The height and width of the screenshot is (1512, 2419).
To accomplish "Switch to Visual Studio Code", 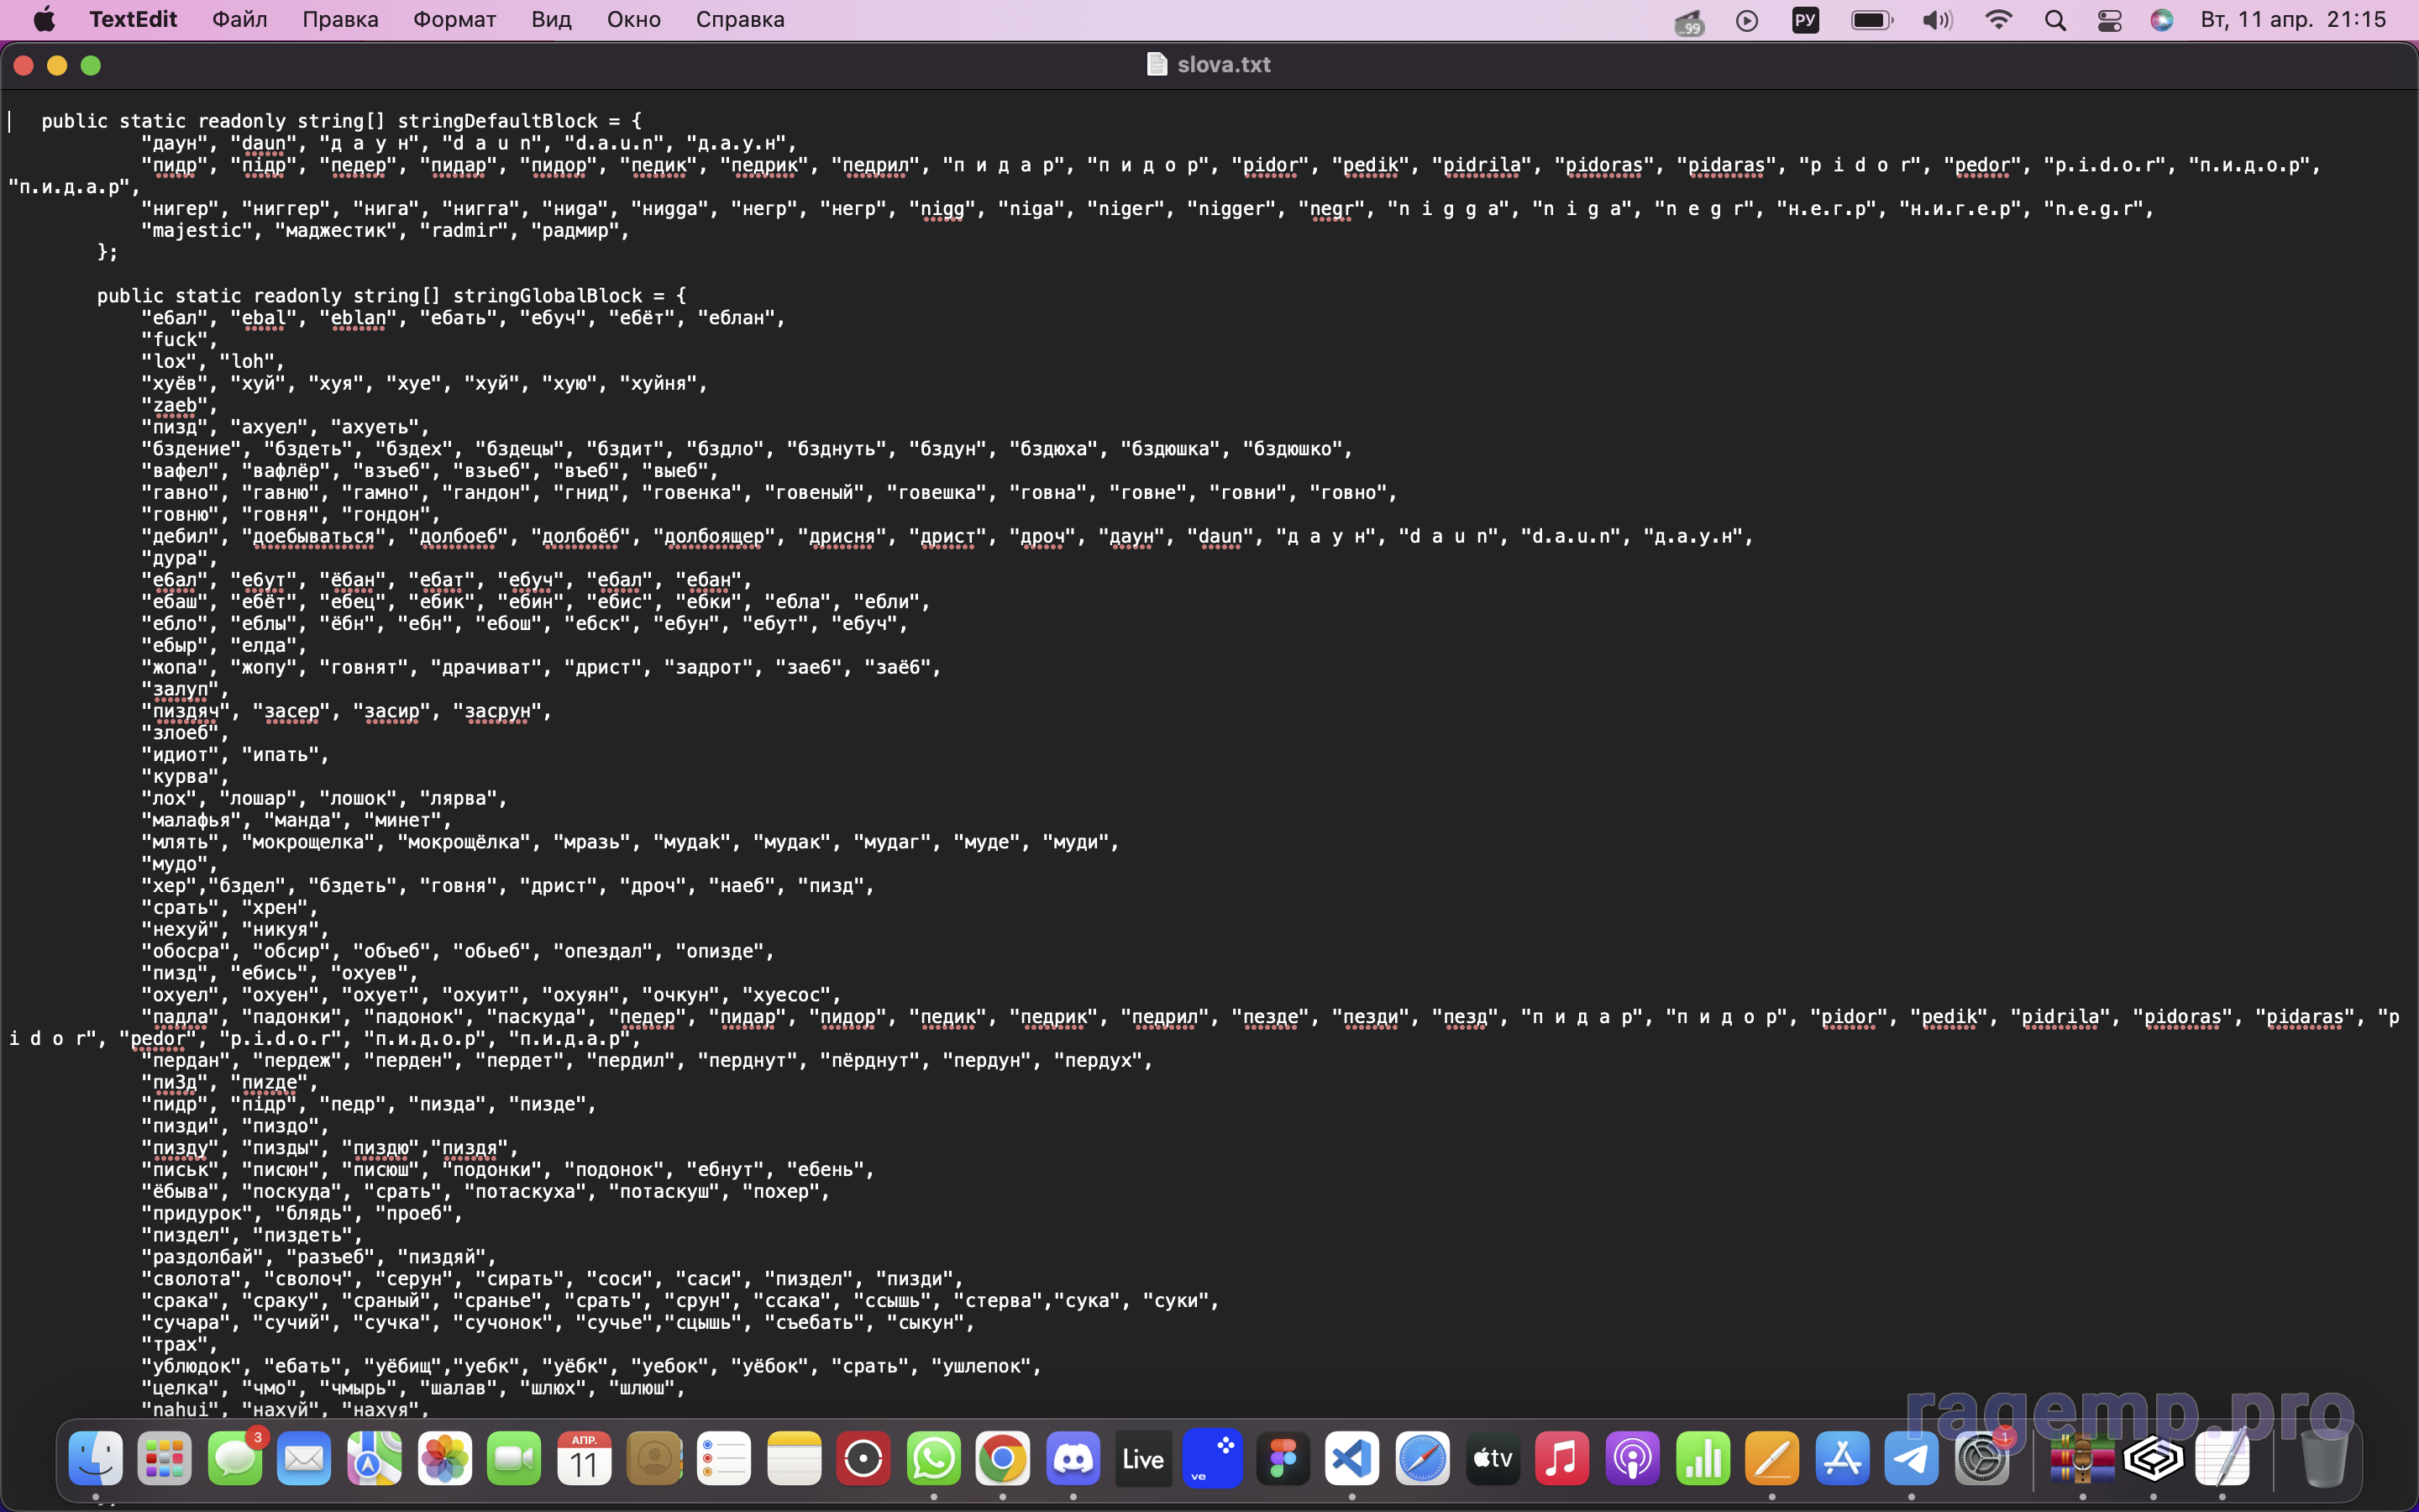I will [x=1352, y=1459].
